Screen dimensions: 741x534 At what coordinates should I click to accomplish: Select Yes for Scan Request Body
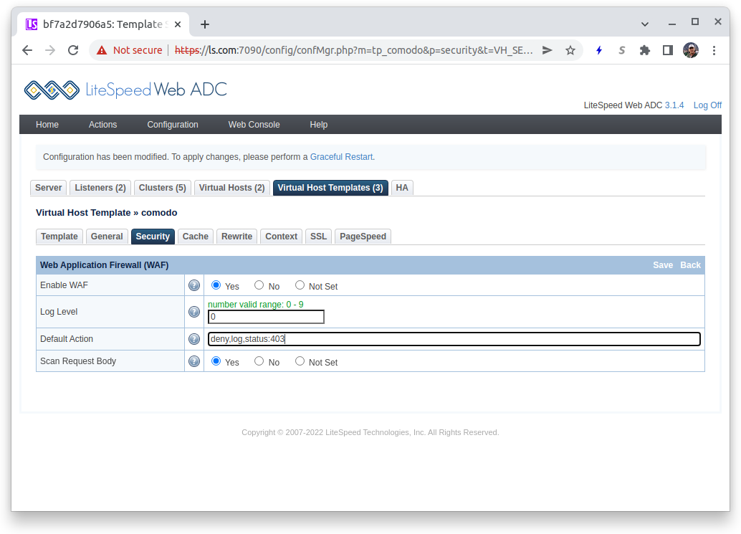[216, 361]
